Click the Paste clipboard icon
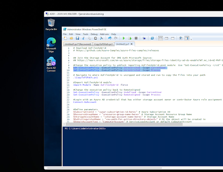This screenshot has width=223, height=172. [95, 38]
